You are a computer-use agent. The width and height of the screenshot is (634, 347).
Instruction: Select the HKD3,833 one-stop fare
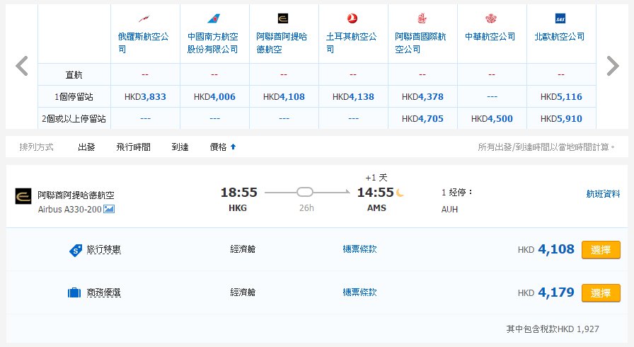pyautogui.click(x=145, y=96)
